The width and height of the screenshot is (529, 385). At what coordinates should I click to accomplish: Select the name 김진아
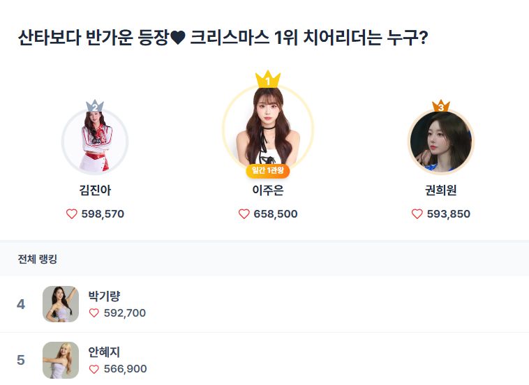click(x=95, y=190)
